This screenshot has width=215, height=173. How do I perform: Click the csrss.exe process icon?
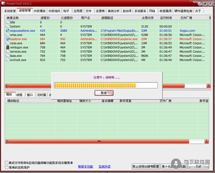(8, 43)
